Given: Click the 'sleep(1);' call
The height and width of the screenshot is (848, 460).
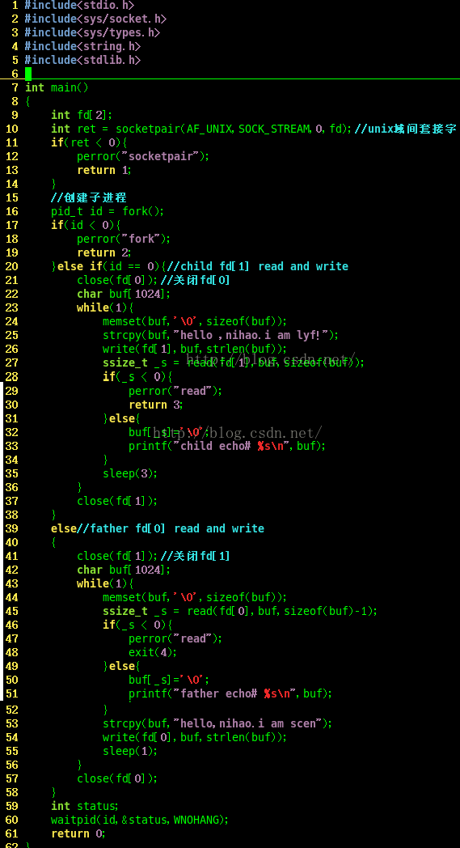Looking at the screenshot, I should pos(130,751).
